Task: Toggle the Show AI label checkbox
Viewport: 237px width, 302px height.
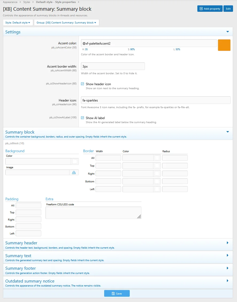Action: coord(82,118)
